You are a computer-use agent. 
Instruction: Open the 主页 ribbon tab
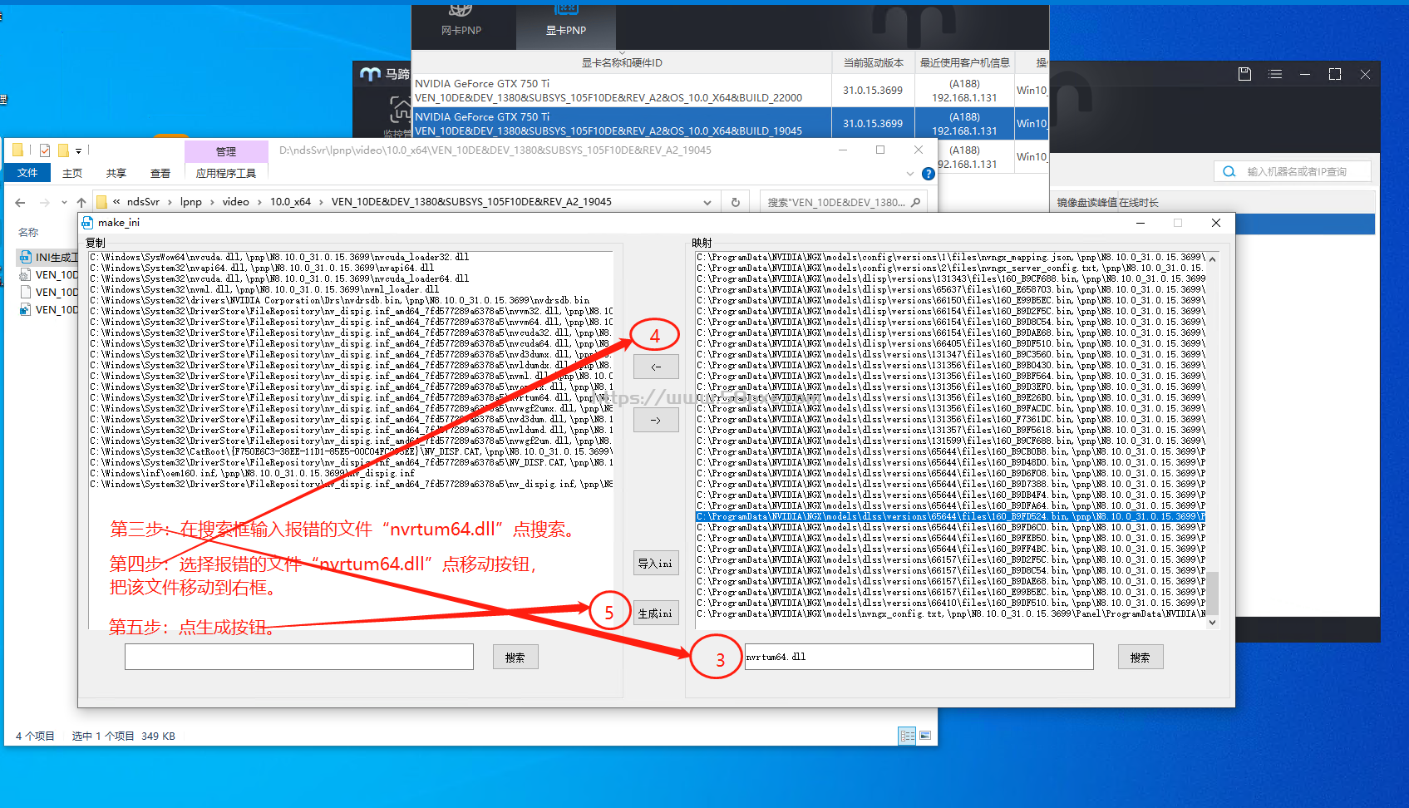click(x=72, y=173)
